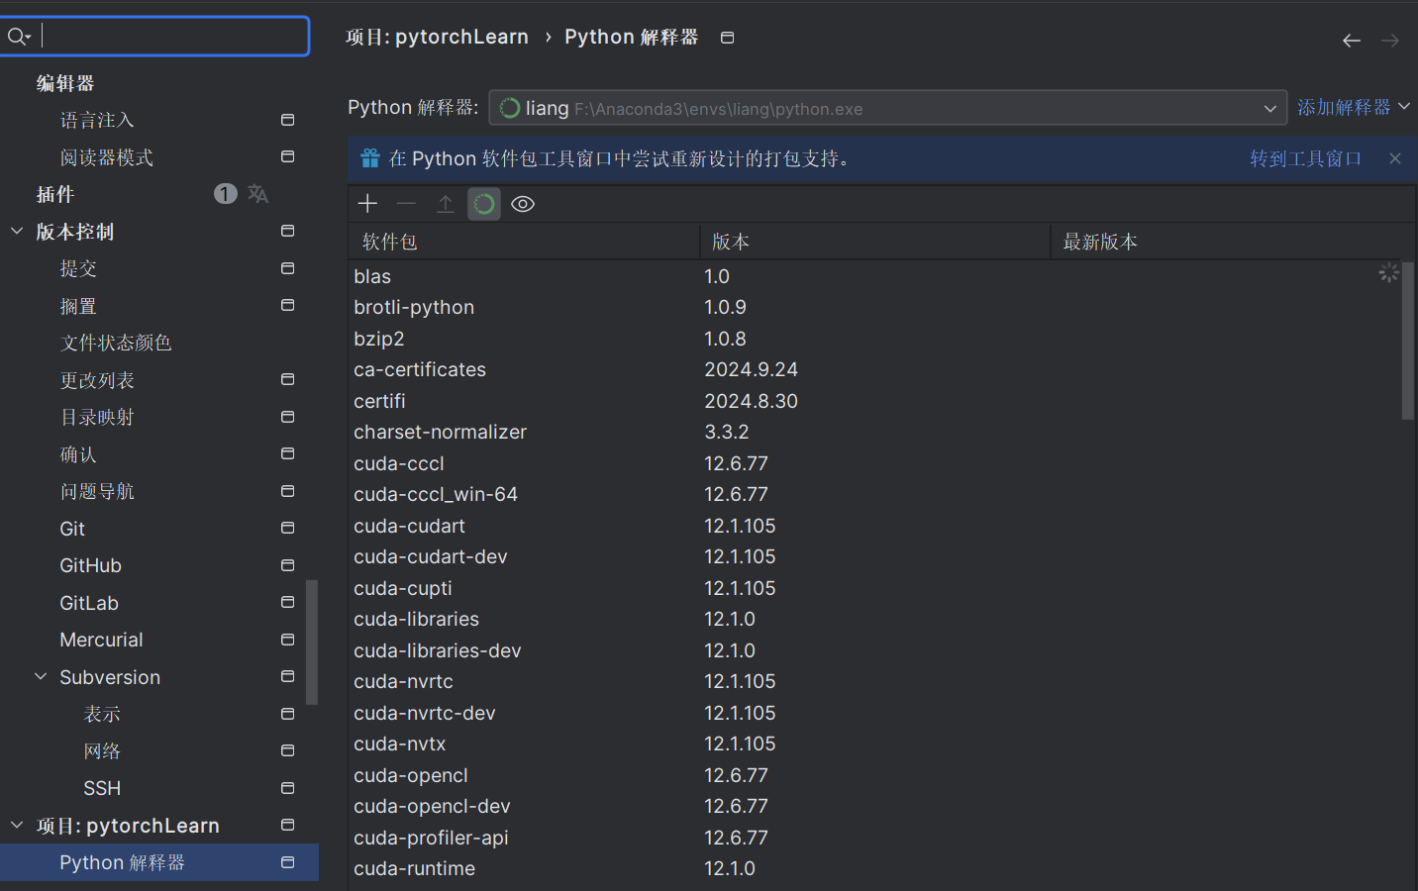Viewport: 1418px width, 891px height.
Task: Click the forward navigation arrow
Action: click(x=1390, y=41)
